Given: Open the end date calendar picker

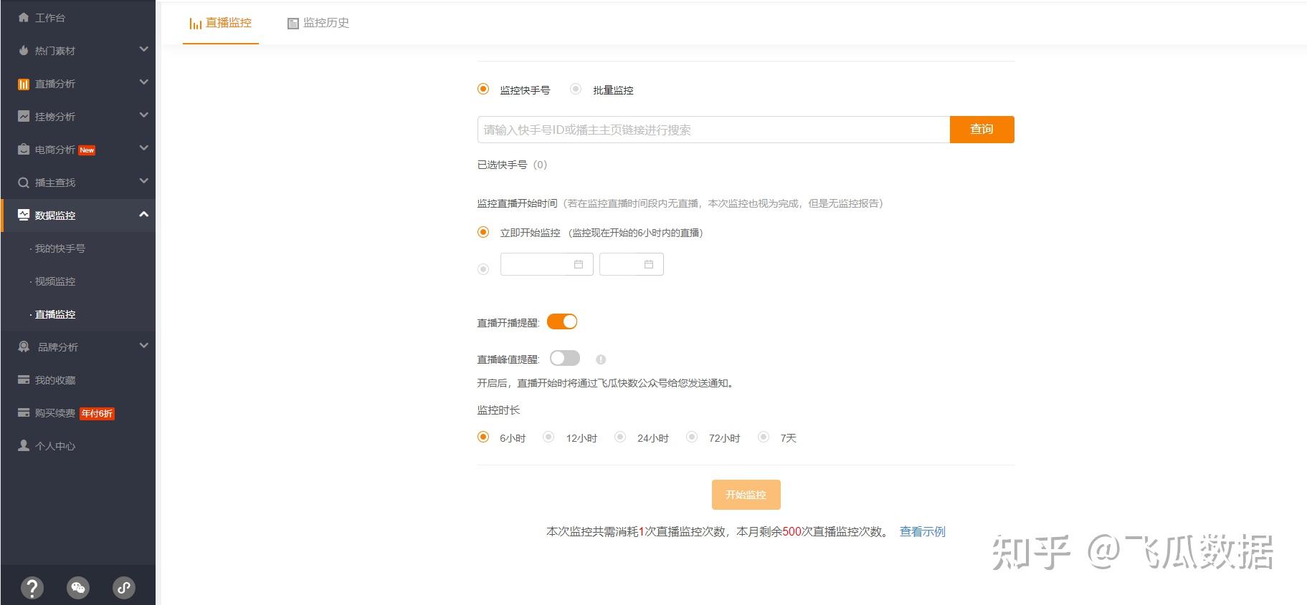Looking at the screenshot, I should (649, 264).
